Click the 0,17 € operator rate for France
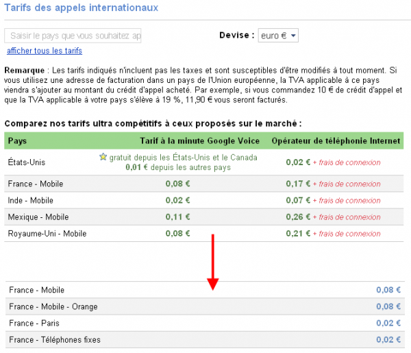411x353 pixels. pyautogui.click(x=298, y=184)
